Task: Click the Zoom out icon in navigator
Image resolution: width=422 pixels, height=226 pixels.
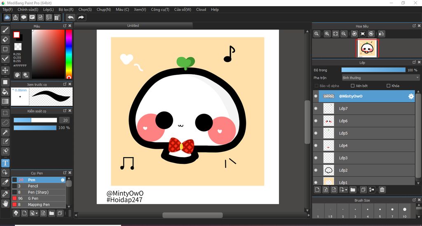Action: click(x=344, y=34)
